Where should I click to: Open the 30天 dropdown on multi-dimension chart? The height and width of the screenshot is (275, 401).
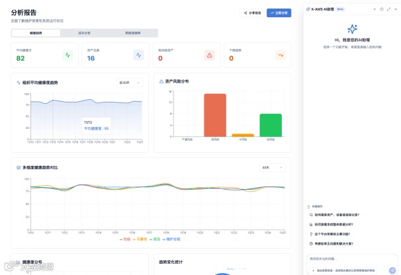coord(273,167)
